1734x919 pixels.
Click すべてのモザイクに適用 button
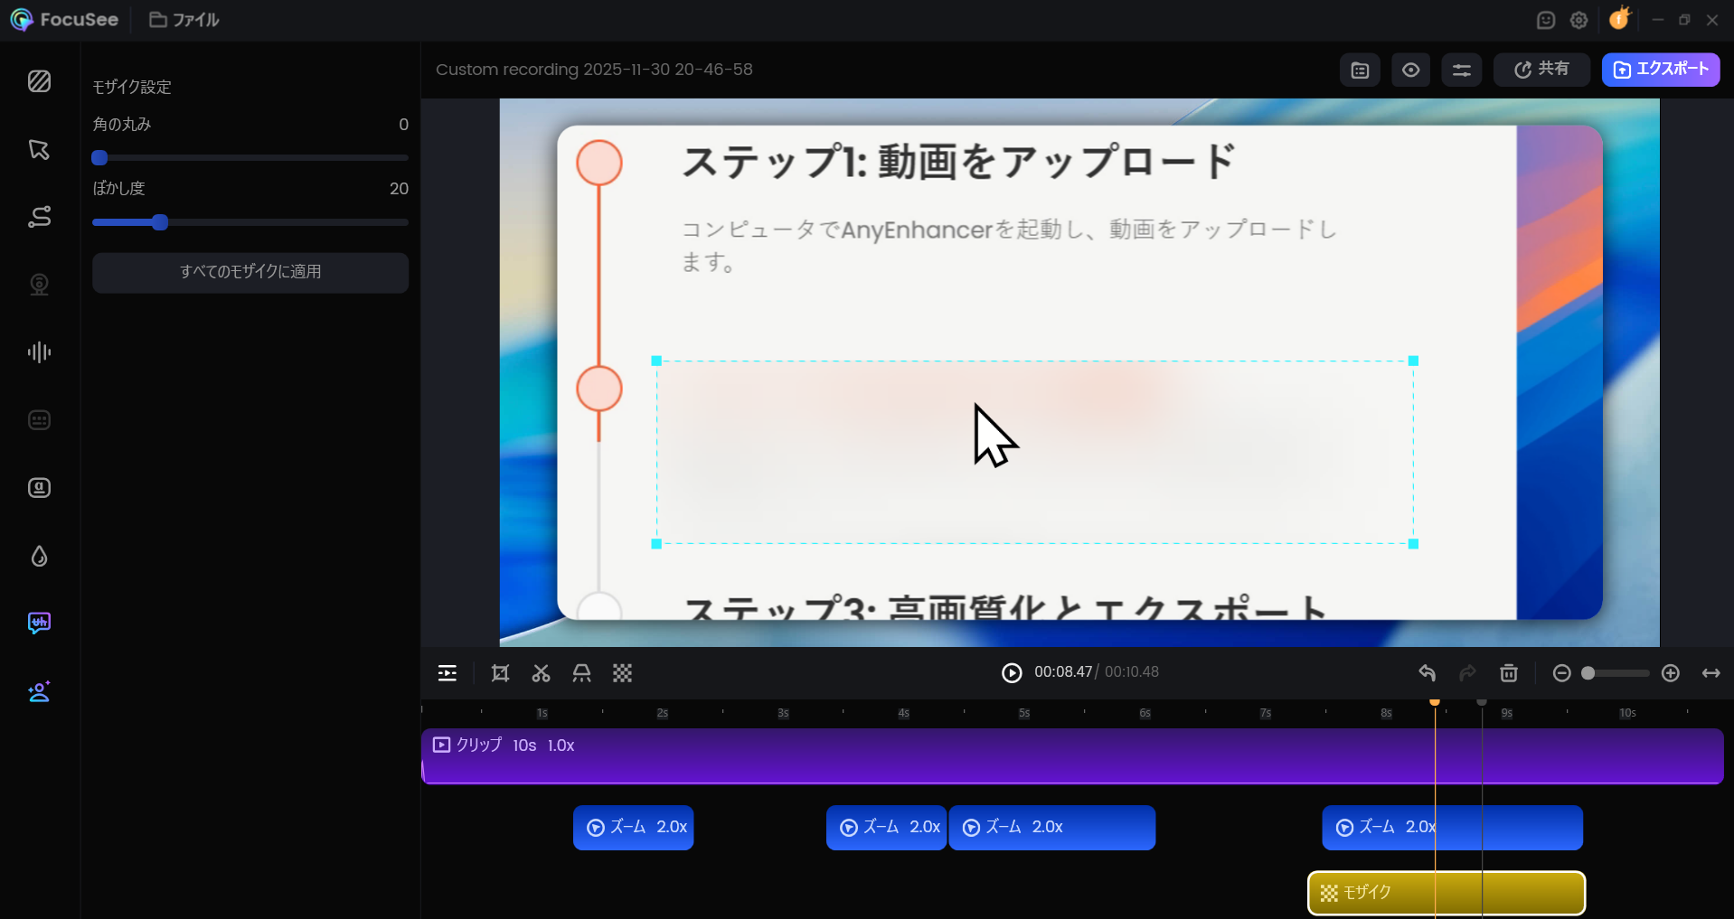tap(250, 272)
